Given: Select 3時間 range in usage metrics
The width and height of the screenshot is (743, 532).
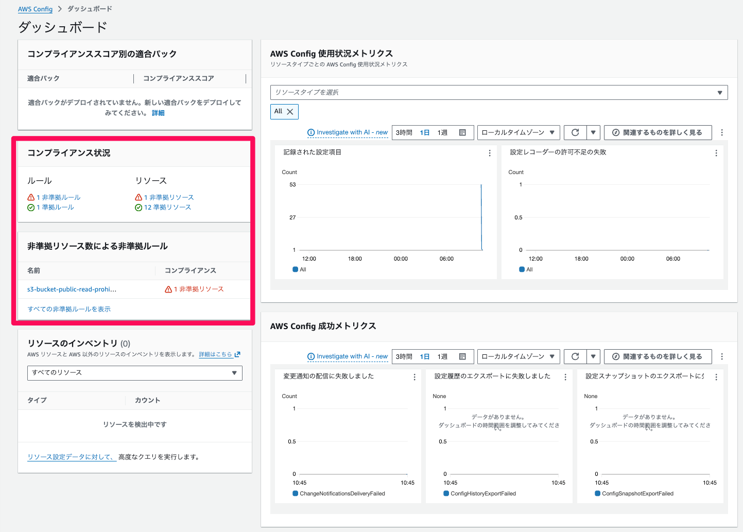Looking at the screenshot, I should 404,132.
